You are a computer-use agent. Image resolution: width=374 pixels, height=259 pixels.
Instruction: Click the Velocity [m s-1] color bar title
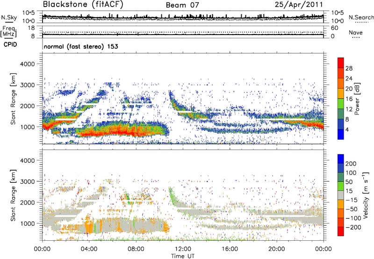(366, 195)
